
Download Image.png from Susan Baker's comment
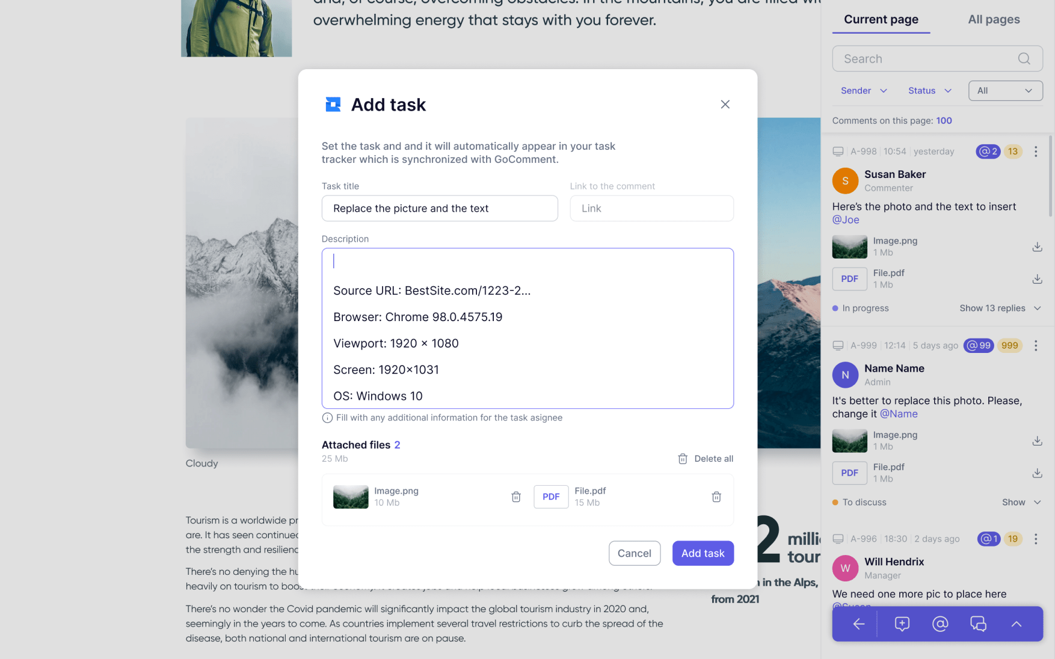tap(1036, 247)
